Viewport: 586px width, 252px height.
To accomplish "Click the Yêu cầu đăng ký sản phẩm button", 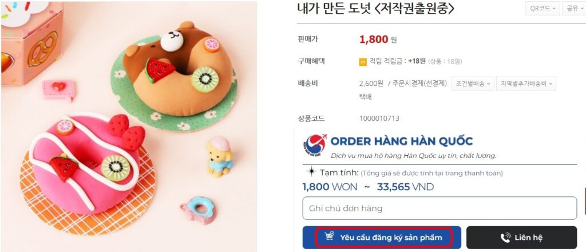I will pos(382,238).
